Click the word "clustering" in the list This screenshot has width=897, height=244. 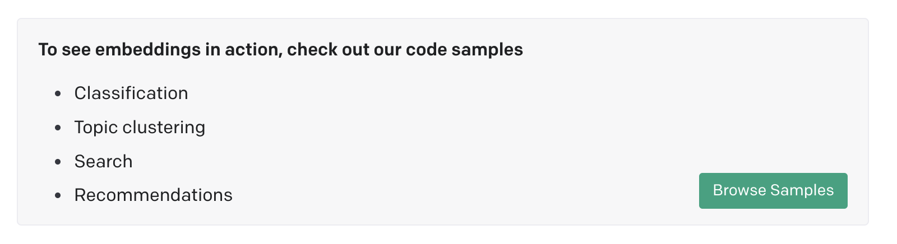point(164,128)
